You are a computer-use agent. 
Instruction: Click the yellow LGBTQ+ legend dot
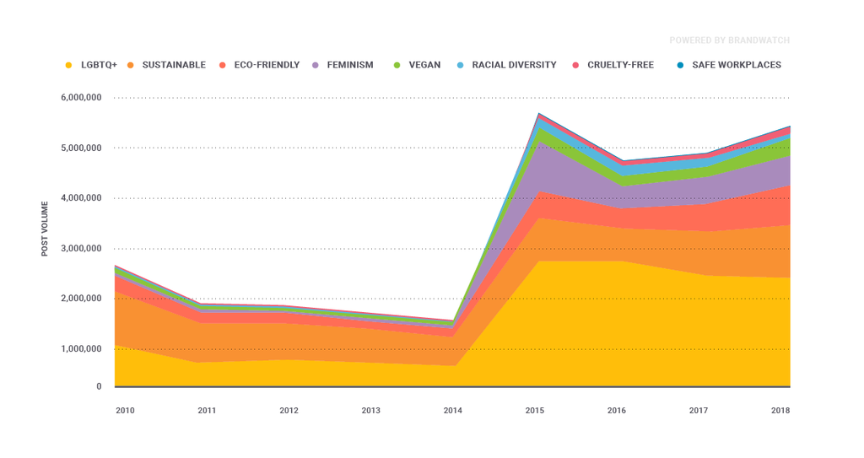[69, 65]
